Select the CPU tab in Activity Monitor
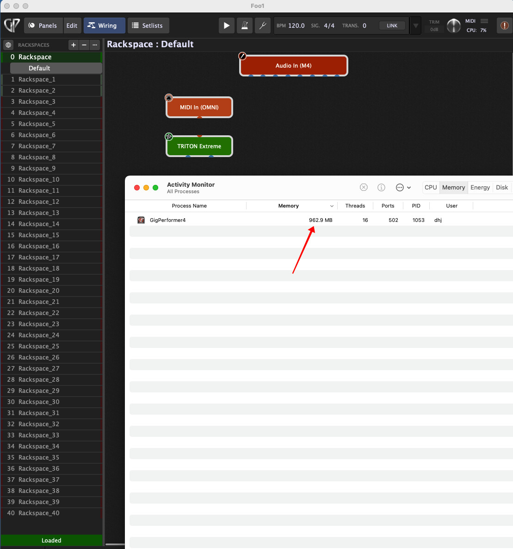 coord(431,187)
